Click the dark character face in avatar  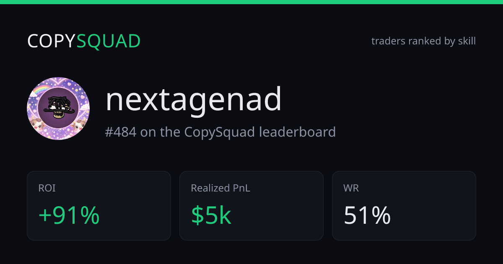click(x=58, y=107)
